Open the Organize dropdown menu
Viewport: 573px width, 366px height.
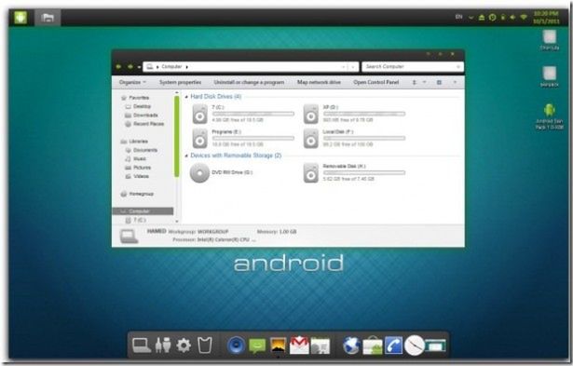pos(132,82)
